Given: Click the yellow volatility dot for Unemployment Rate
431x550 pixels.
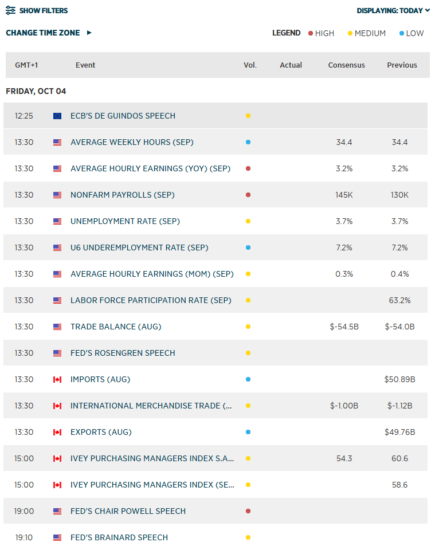Looking at the screenshot, I should click(x=248, y=221).
